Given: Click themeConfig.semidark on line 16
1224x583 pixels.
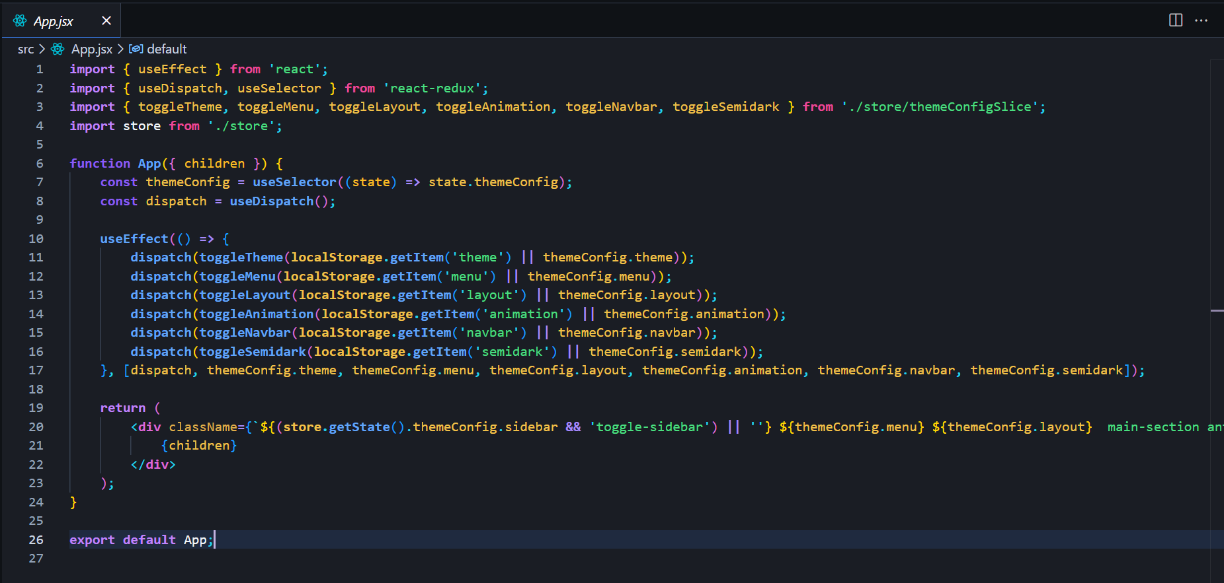Looking at the screenshot, I should coord(665,352).
